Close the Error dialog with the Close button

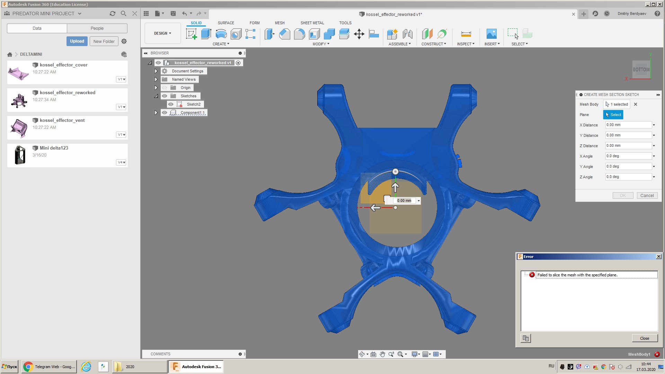pyautogui.click(x=644, y=338)
